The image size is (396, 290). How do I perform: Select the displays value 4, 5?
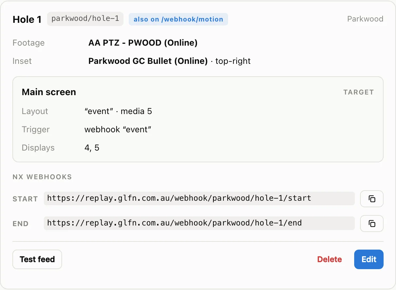(x=92, y=148)
